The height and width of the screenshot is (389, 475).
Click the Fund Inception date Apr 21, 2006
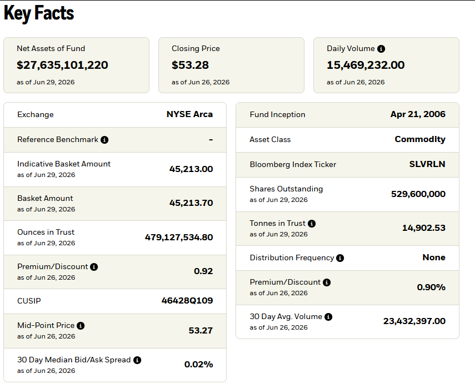[418, 114]
